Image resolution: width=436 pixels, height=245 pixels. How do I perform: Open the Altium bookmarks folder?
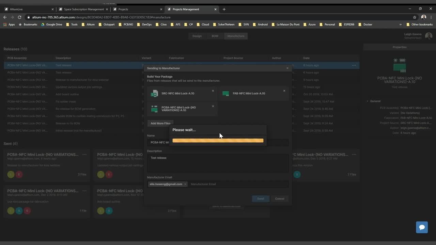click(88, 24)
